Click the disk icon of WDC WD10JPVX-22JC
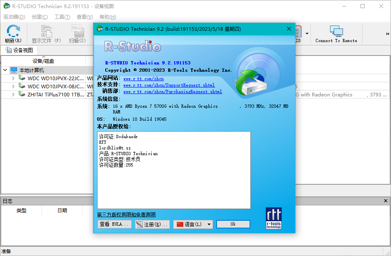 point(22,78)
